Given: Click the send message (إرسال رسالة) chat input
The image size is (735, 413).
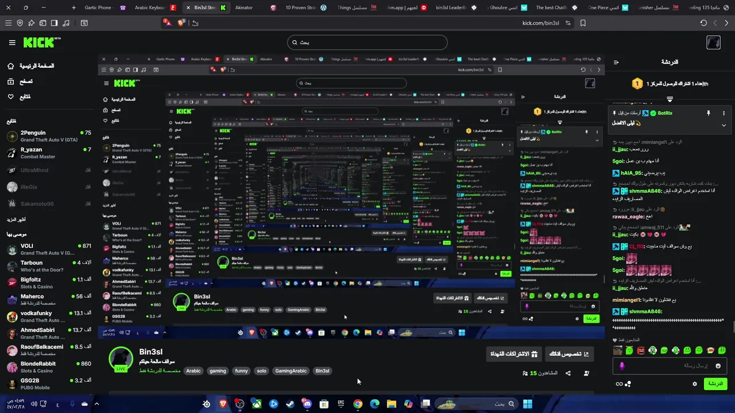Looking at the screenshot, I should [670, 365].
